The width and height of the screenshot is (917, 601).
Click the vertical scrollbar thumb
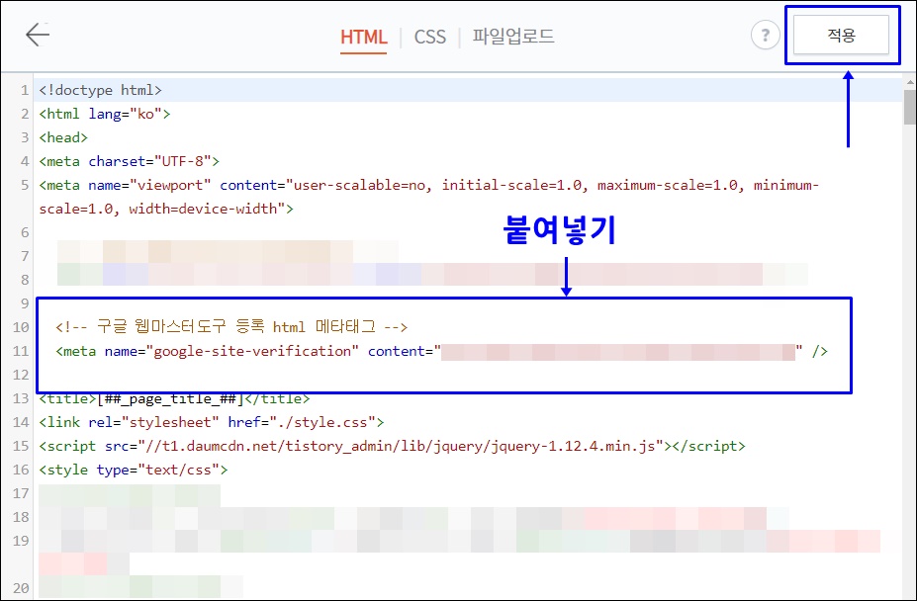pyautogui.click(x=909, y=107)
